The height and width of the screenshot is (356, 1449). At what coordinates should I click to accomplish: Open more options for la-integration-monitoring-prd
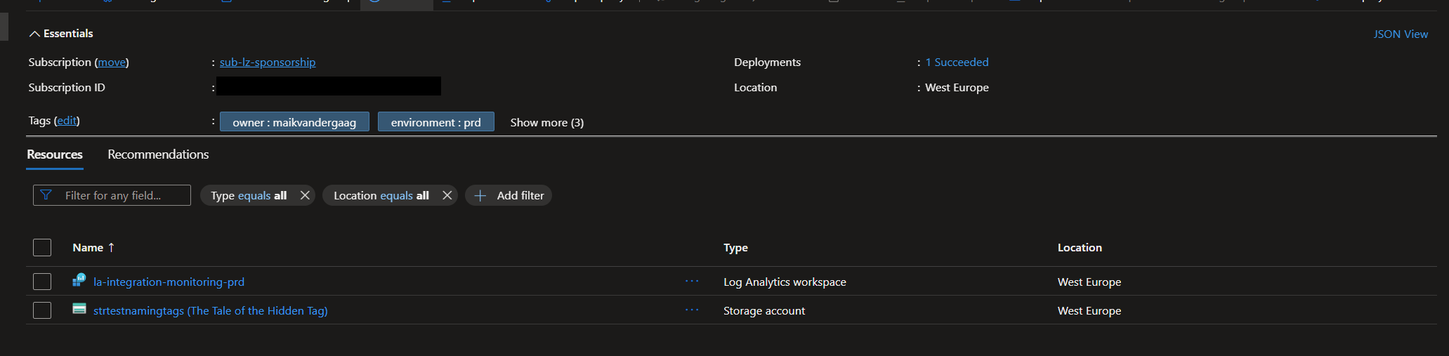[692, 281]
